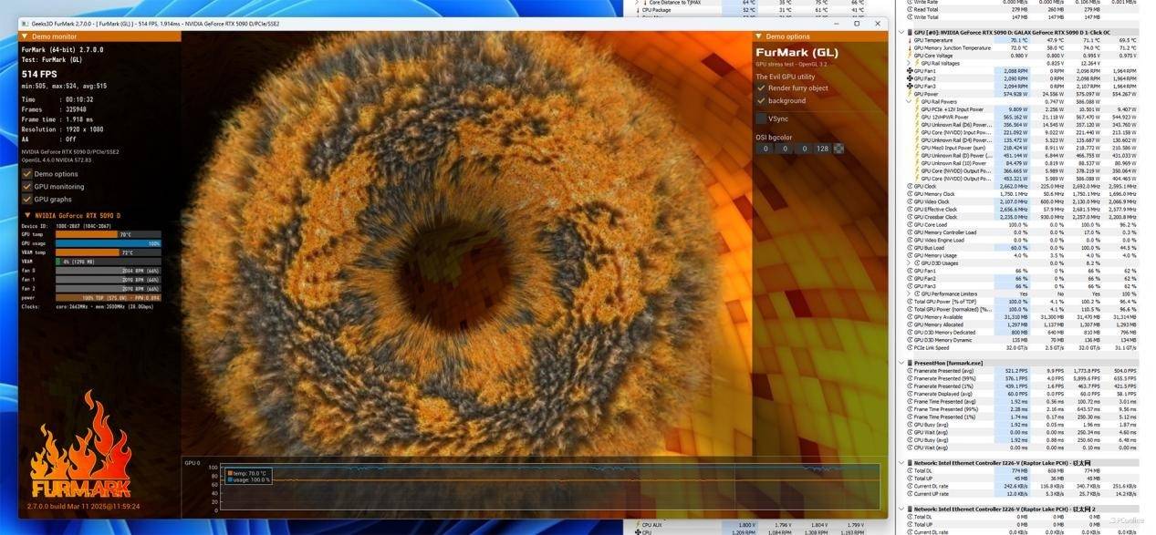
Task: Click the GPU Power lightning icon
Action: (910, 93)
